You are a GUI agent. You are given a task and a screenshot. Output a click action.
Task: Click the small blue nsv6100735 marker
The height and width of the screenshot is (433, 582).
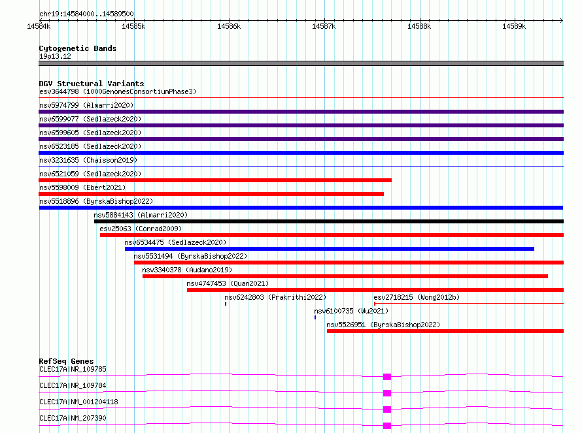315,317
